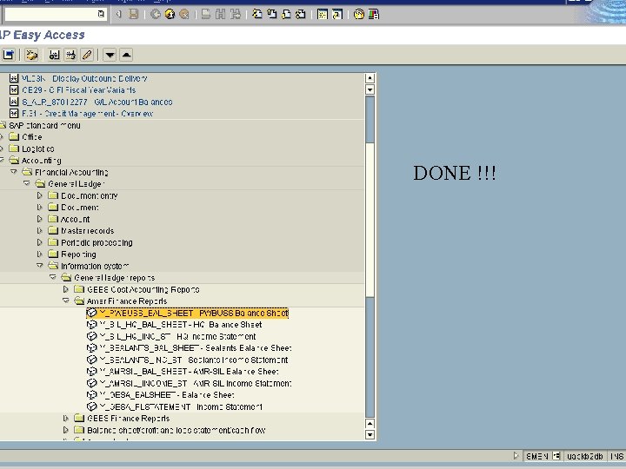Expand the GEES Finance Reports folder
The width and height of the screenshot is (626, 469).
click(x=65, y=418)
